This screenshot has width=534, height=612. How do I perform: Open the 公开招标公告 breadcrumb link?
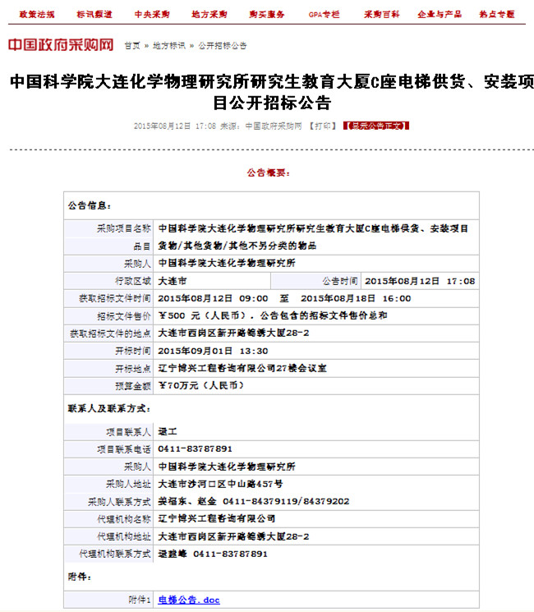pyautogui.click(x=222, y=46)
